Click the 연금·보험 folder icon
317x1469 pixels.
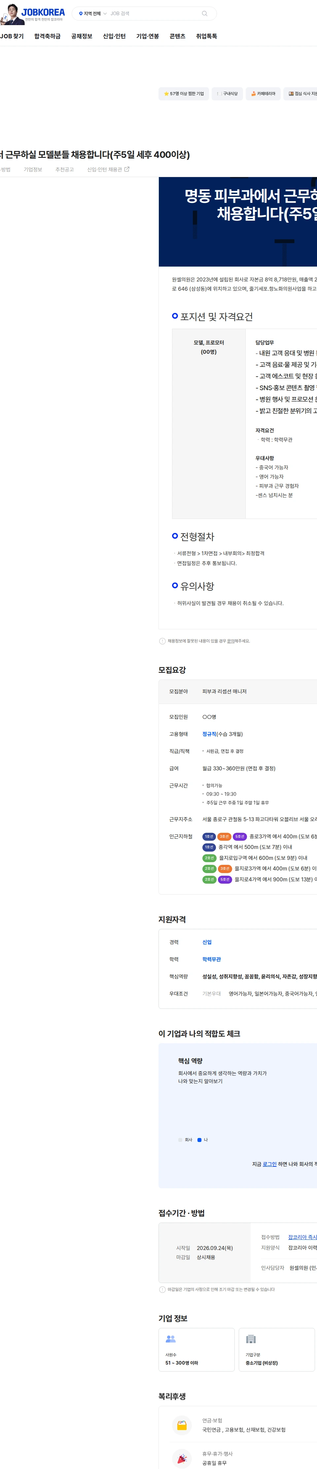tap(182, 1425)
